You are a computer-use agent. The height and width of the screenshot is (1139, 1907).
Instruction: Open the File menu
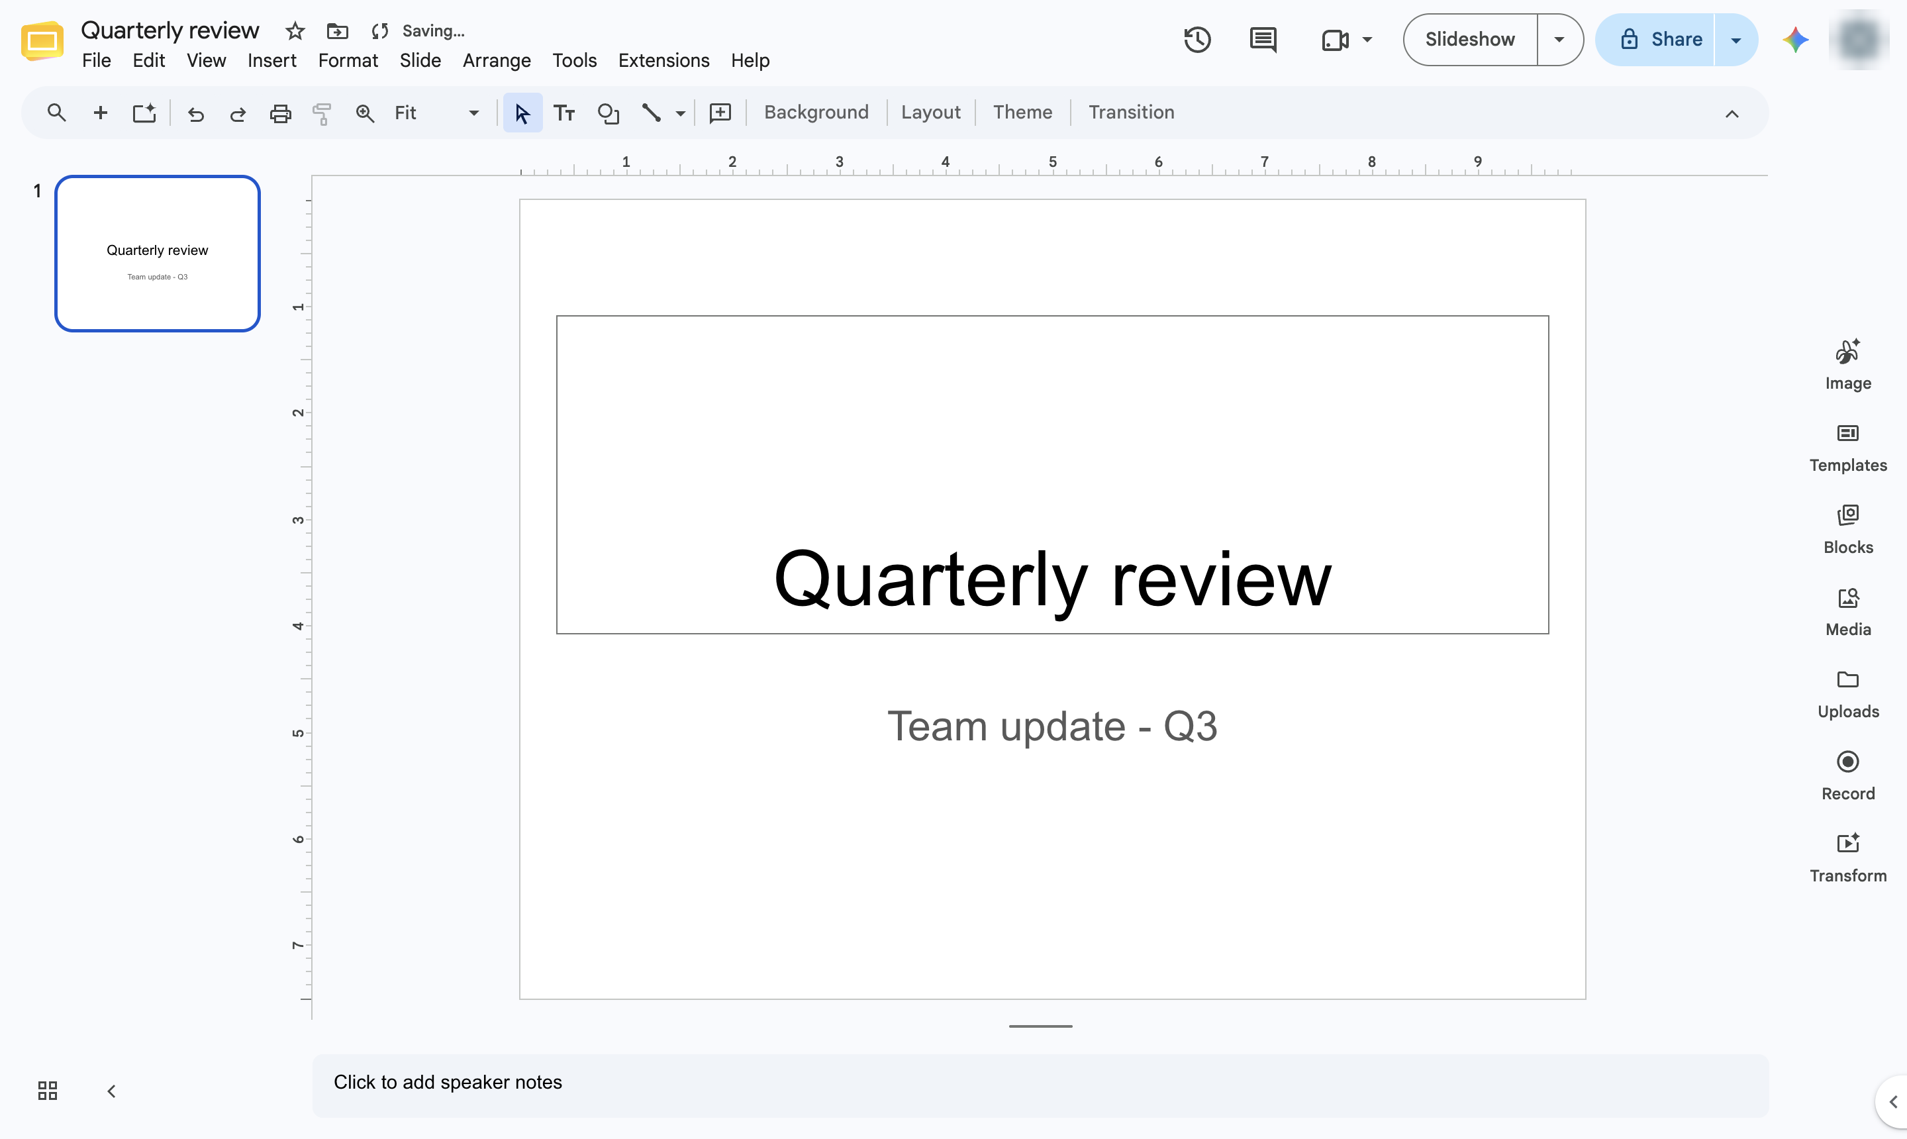(96, 61)
